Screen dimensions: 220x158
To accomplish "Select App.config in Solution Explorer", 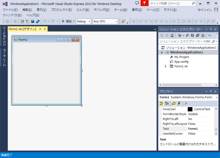I will tap(181, 62).
